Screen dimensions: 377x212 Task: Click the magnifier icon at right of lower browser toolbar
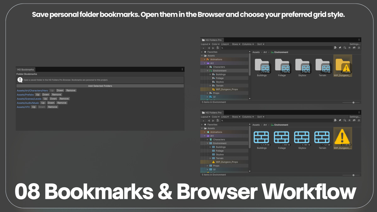point(345,120)
